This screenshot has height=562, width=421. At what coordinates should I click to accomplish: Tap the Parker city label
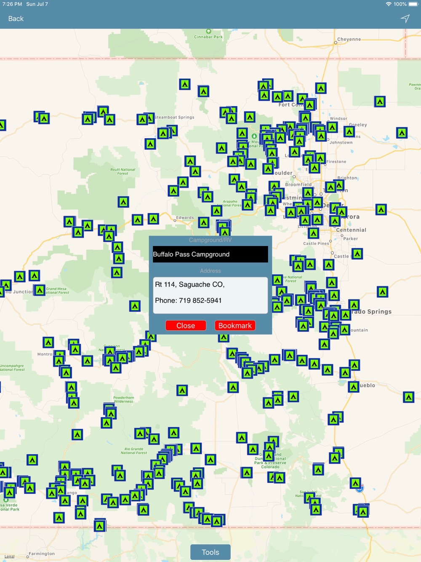click(x=350, y=239)
